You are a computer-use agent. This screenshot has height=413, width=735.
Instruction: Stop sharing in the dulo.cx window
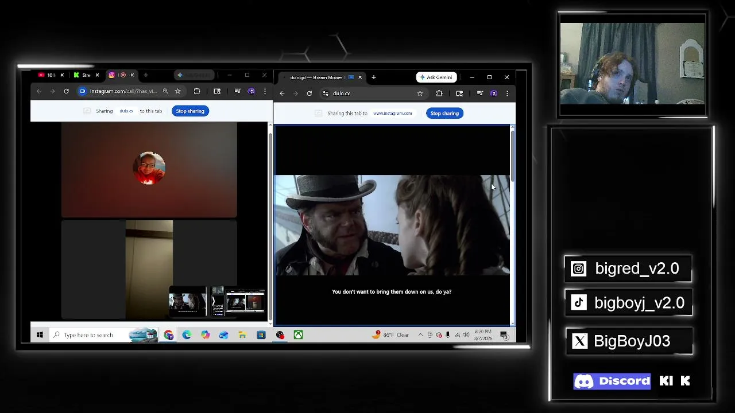[x=444, y=114]
